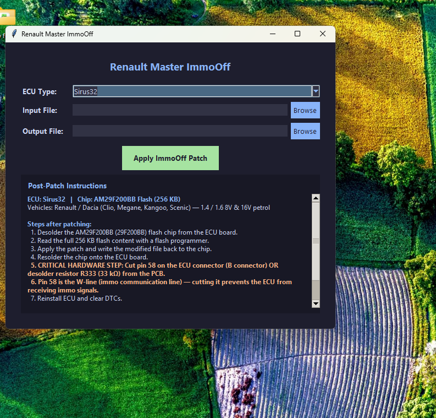This screenshot has width=436, height=418.
Task: Click the window title bar text
Action: (57, 34)
